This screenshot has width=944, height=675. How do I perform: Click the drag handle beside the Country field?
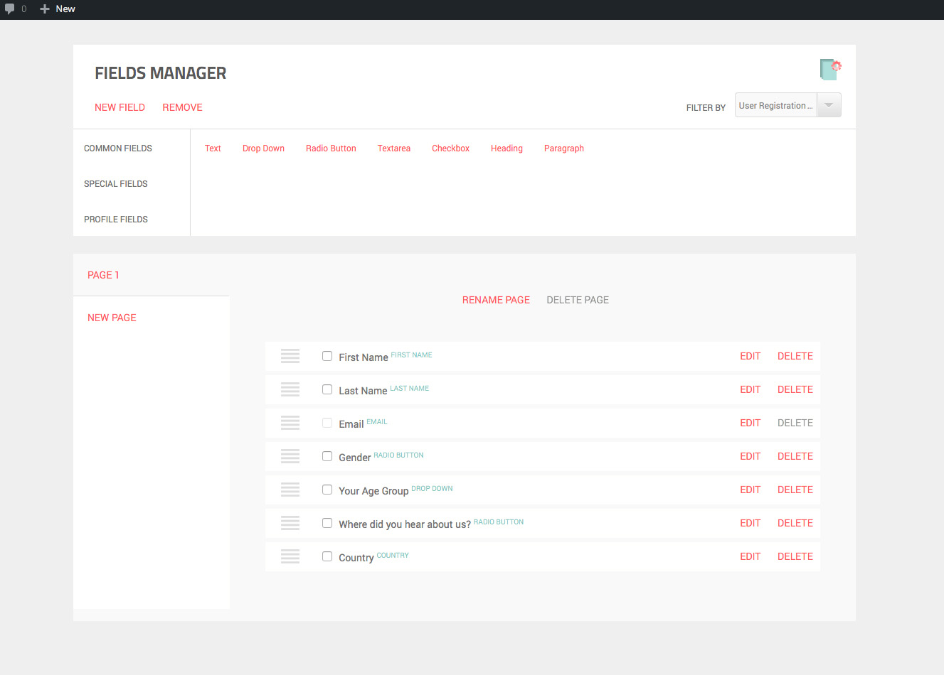[290, 556]
